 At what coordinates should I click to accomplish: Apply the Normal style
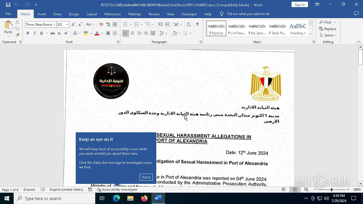[216, 28]
